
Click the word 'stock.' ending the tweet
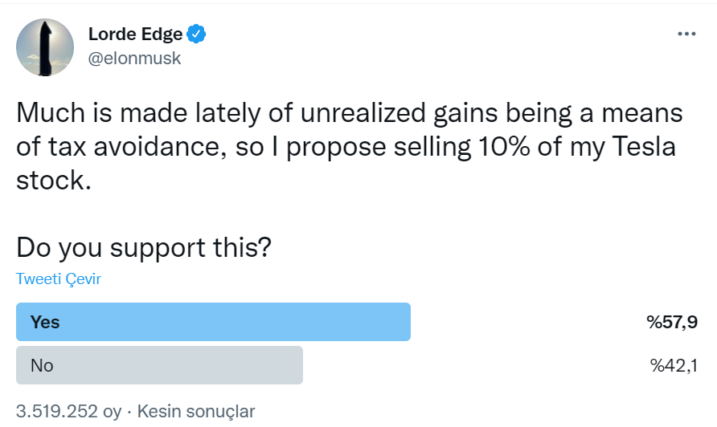[54, 181]
